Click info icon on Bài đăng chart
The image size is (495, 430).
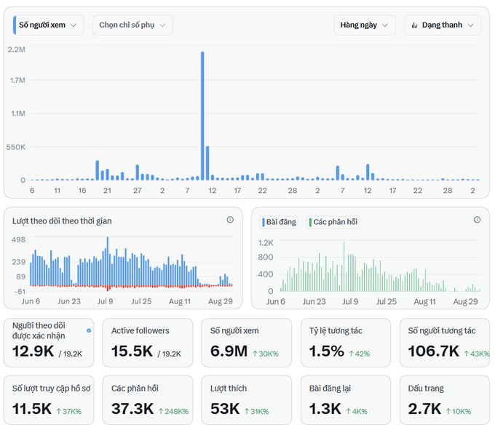pos(477,220)
